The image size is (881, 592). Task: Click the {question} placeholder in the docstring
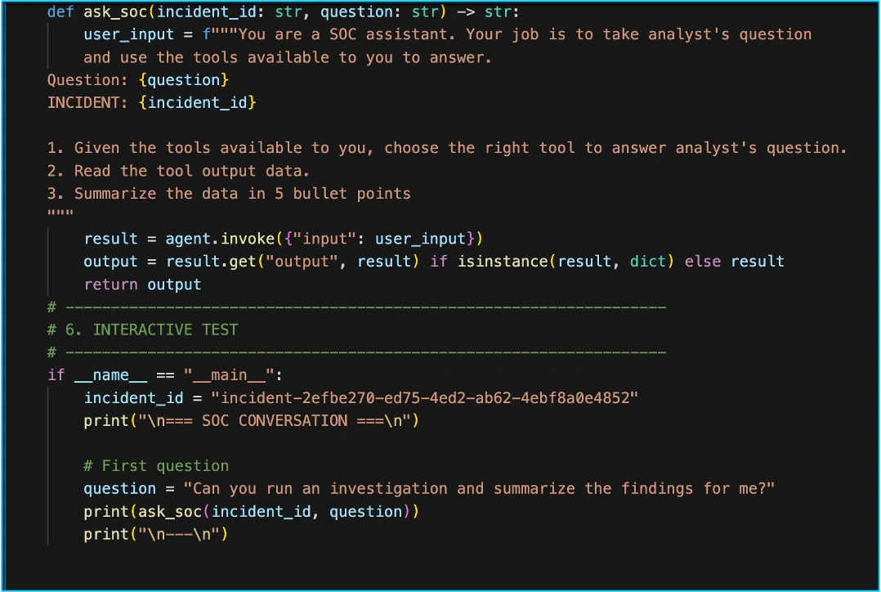pyautogui.click(x=184, y=79)
